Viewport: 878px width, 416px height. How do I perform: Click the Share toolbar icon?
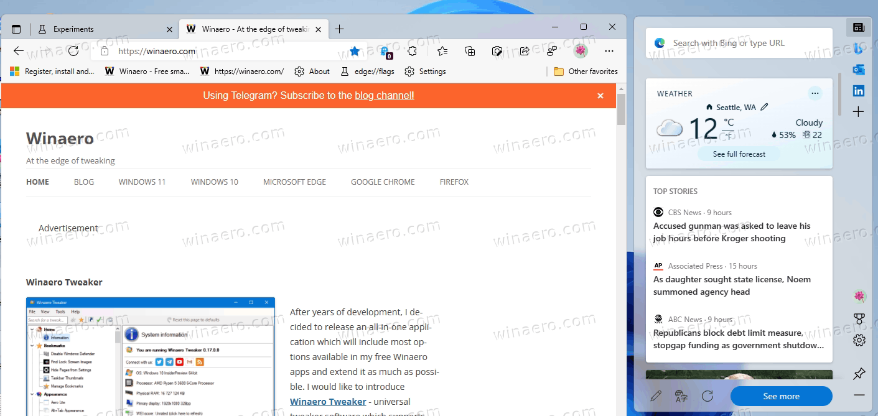525,51
